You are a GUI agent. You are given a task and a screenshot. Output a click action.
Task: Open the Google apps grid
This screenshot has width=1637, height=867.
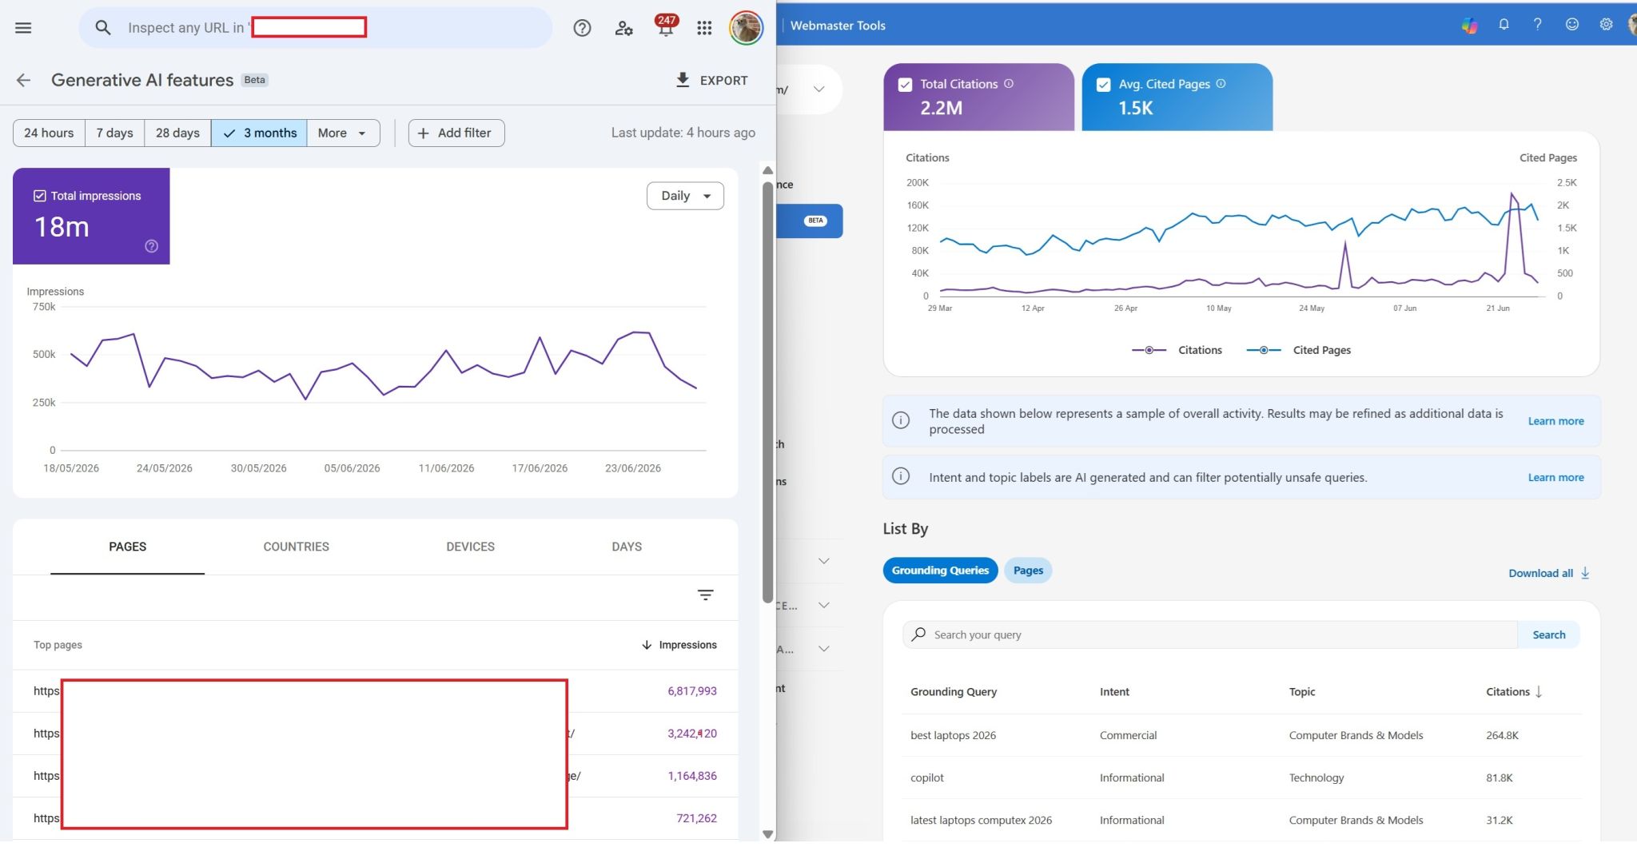703,28
